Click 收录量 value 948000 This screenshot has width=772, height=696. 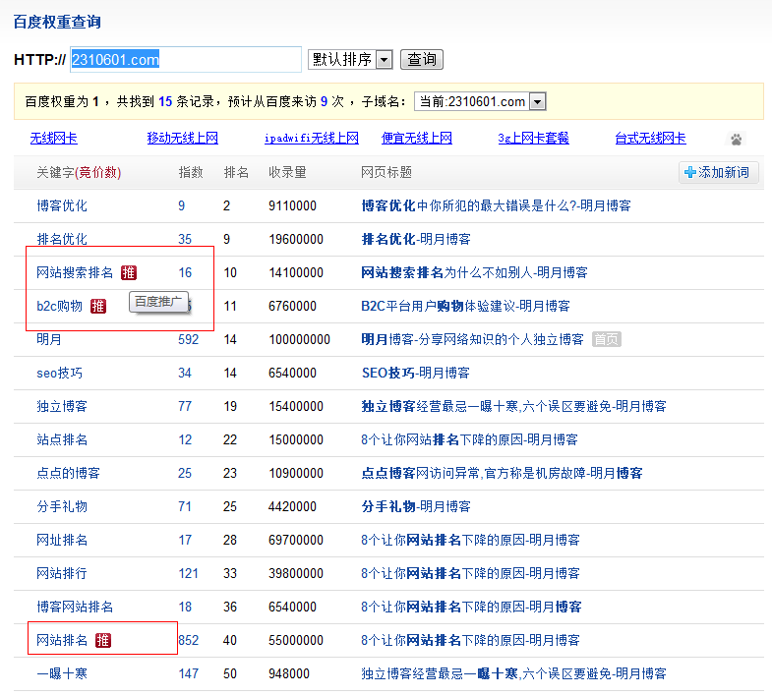[x=289, y=673]
